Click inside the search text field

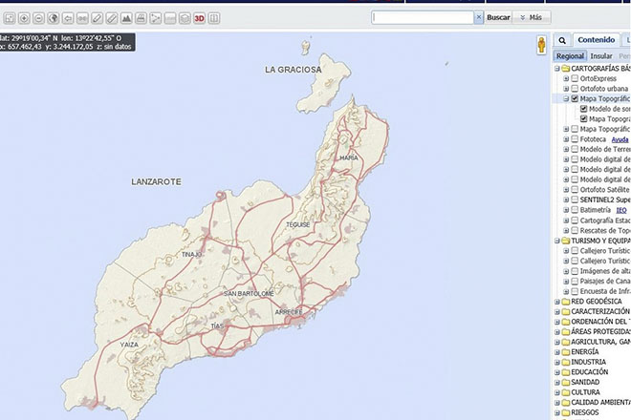[423, 17]
